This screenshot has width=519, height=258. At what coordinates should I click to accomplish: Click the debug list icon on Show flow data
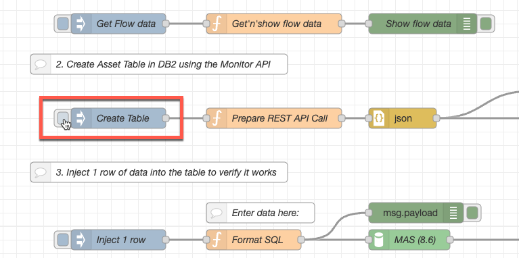click(467, 24)
